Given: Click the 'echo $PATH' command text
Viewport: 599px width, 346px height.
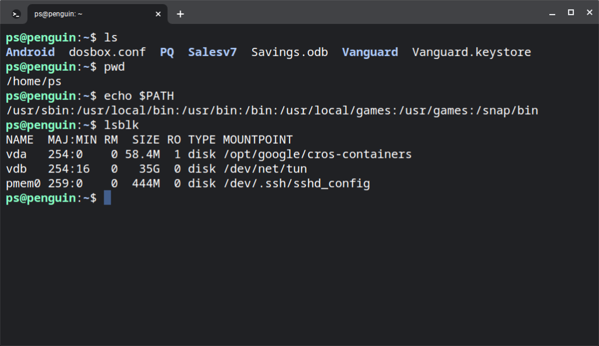Looking at the screenshot, I should pyautogui.click(x=139, y=96).
